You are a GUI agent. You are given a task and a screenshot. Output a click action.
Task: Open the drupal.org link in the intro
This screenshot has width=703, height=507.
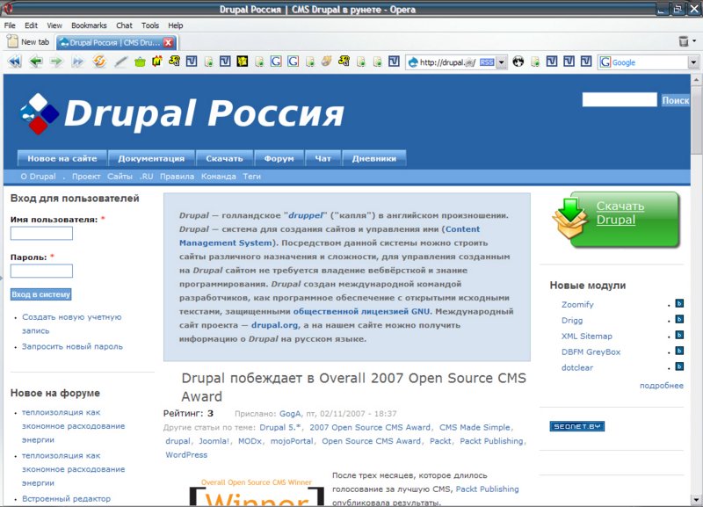(274, 325)
